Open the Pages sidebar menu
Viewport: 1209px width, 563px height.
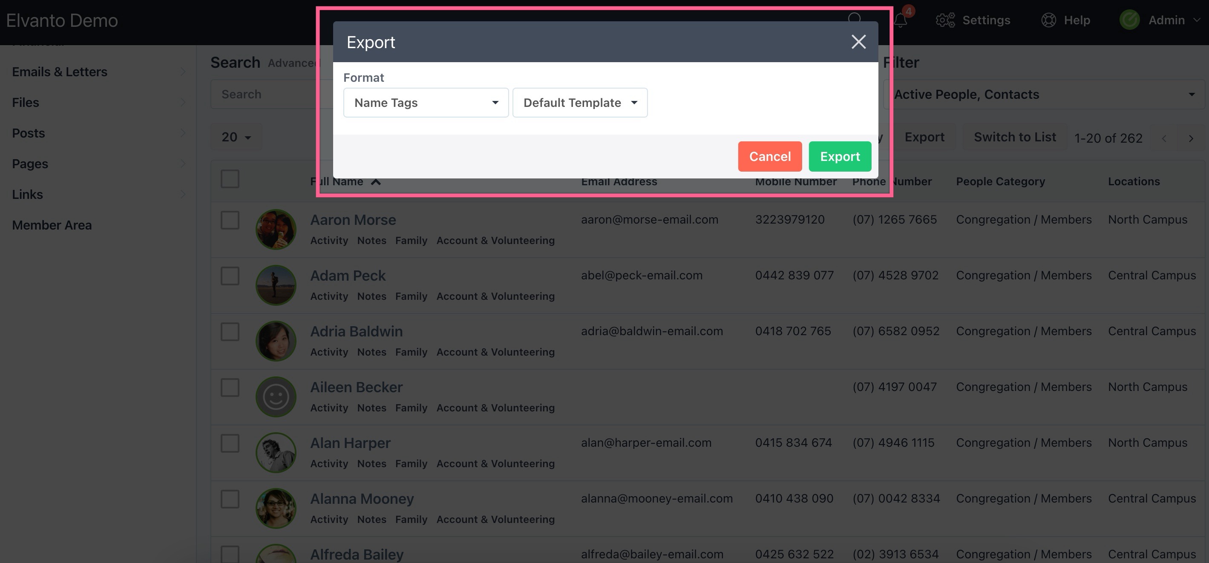pyautogui.click(x=30, y=164)
